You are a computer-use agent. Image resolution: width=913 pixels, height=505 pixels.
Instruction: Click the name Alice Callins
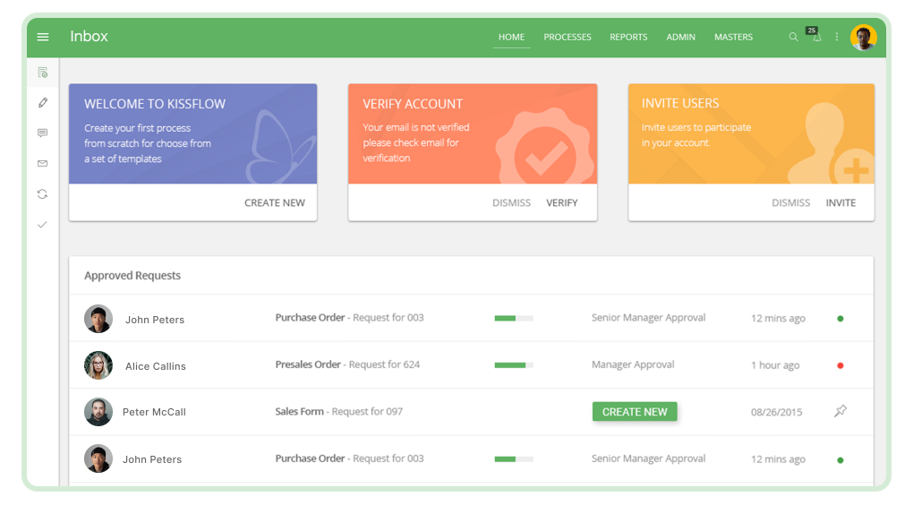click(x=156, y=366)
